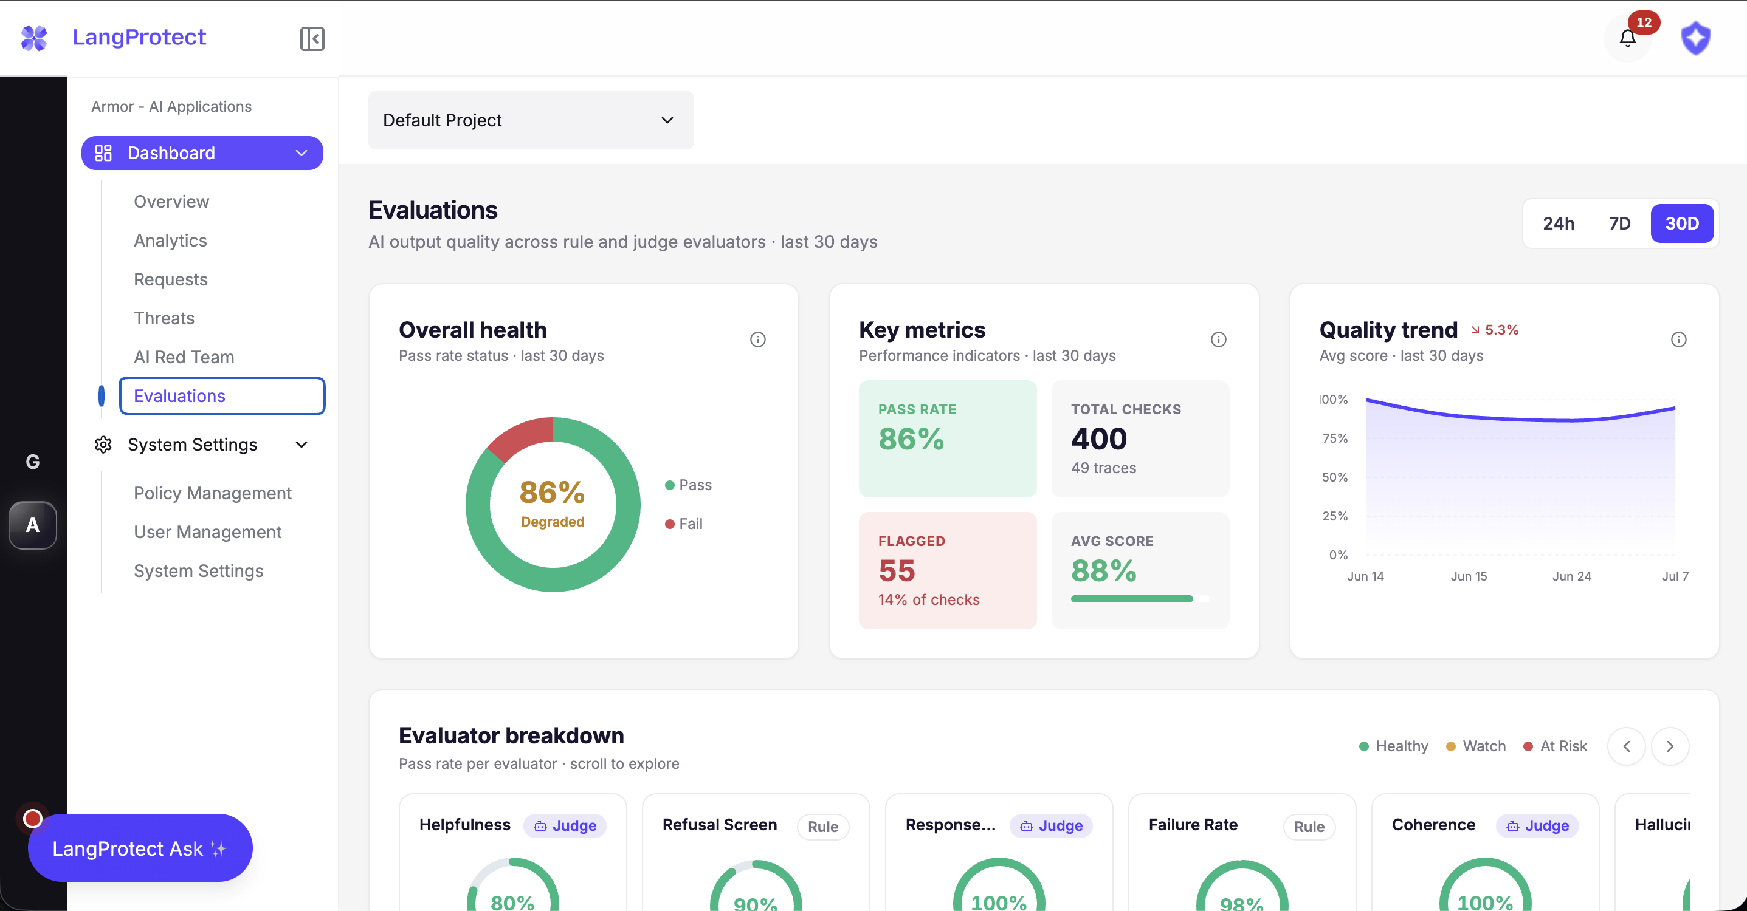The image size is (1747, 911).
Task: Toggle the At Risk legend filter
Action: coord(1555,746)
